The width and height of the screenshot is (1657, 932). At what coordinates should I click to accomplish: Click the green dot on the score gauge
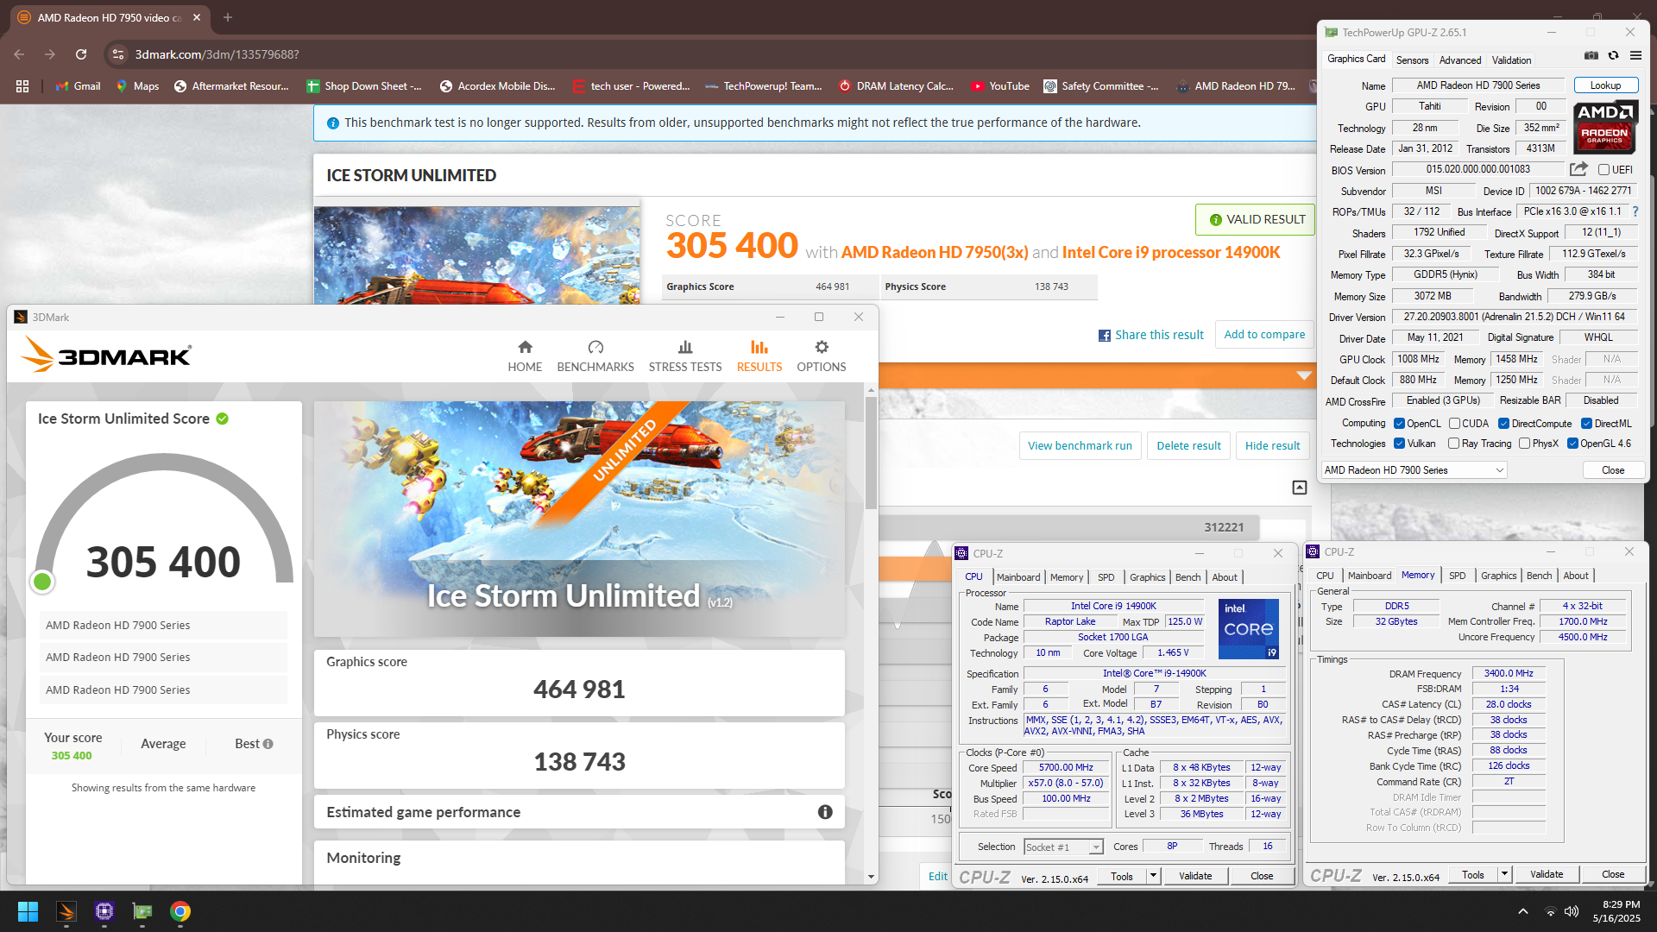[42, 582]
